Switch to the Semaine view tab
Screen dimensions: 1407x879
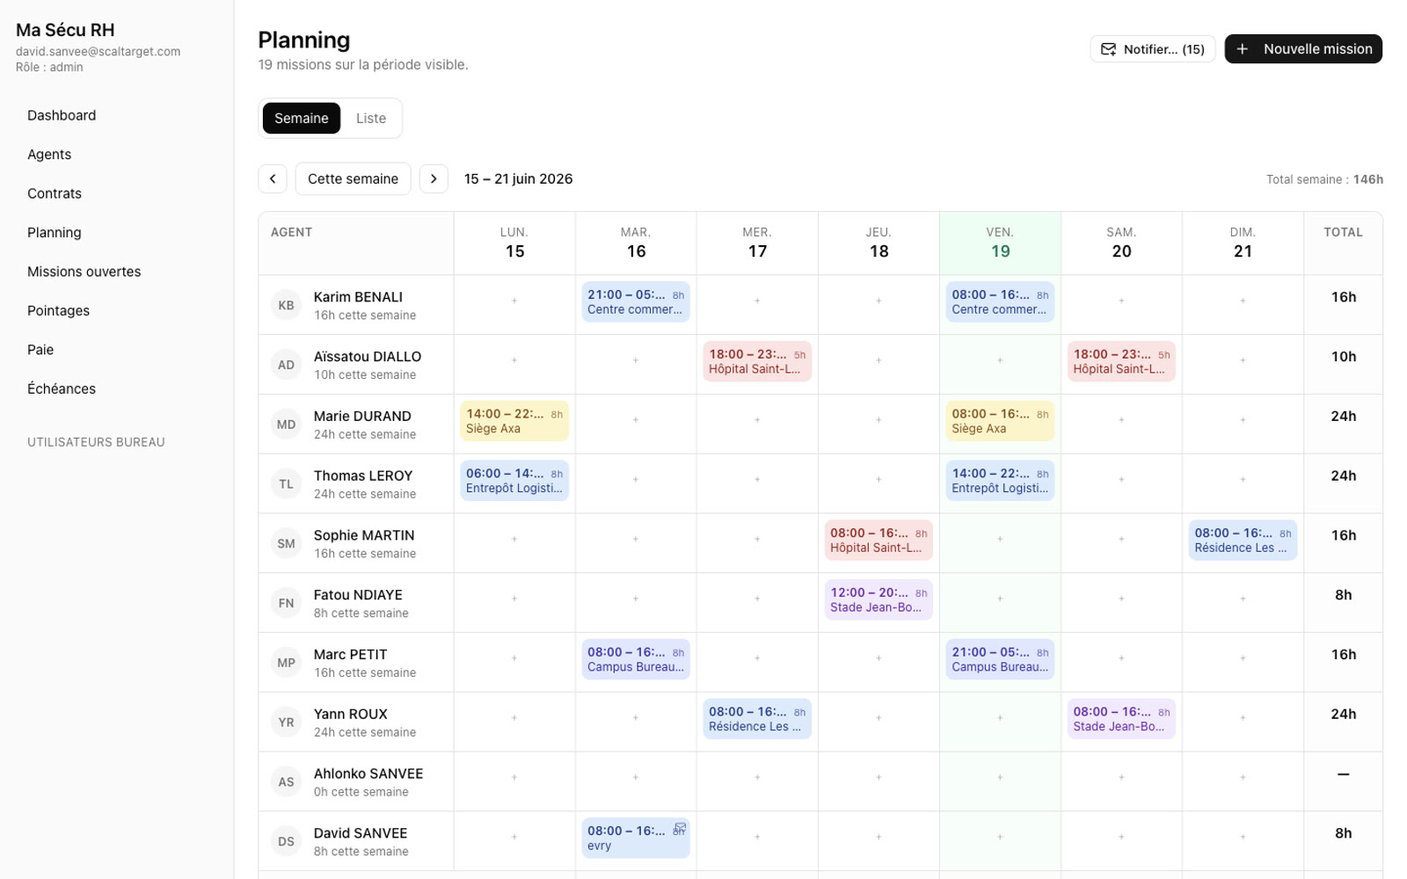[x=302, y=118]
